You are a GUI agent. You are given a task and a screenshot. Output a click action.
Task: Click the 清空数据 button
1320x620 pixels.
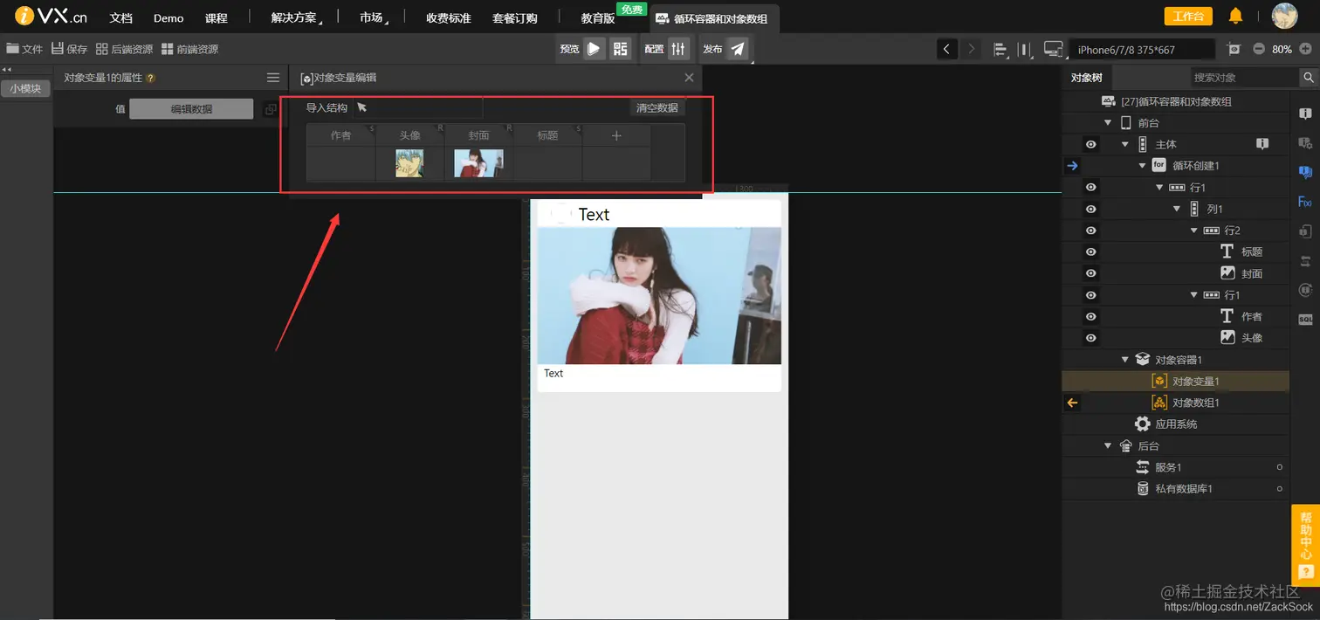coord(658,107)
